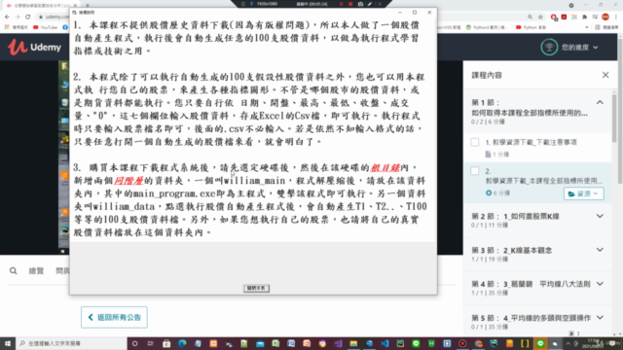
Task: Select the recorder pen annotation tool
Action: [370, 4]
